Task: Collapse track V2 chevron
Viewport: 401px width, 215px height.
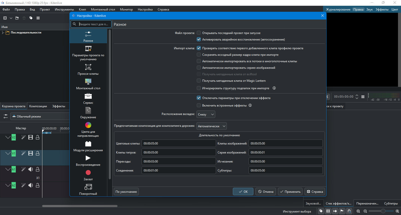Action: (x=8, y=137)
